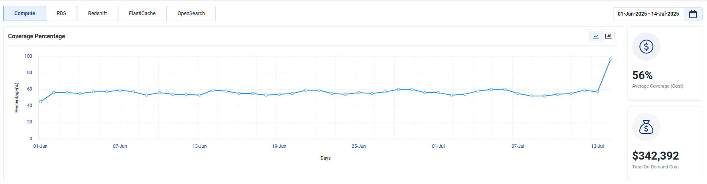Select the Compute tab
Viewport: 707px width, 184px height.
(x=25, y=13)
